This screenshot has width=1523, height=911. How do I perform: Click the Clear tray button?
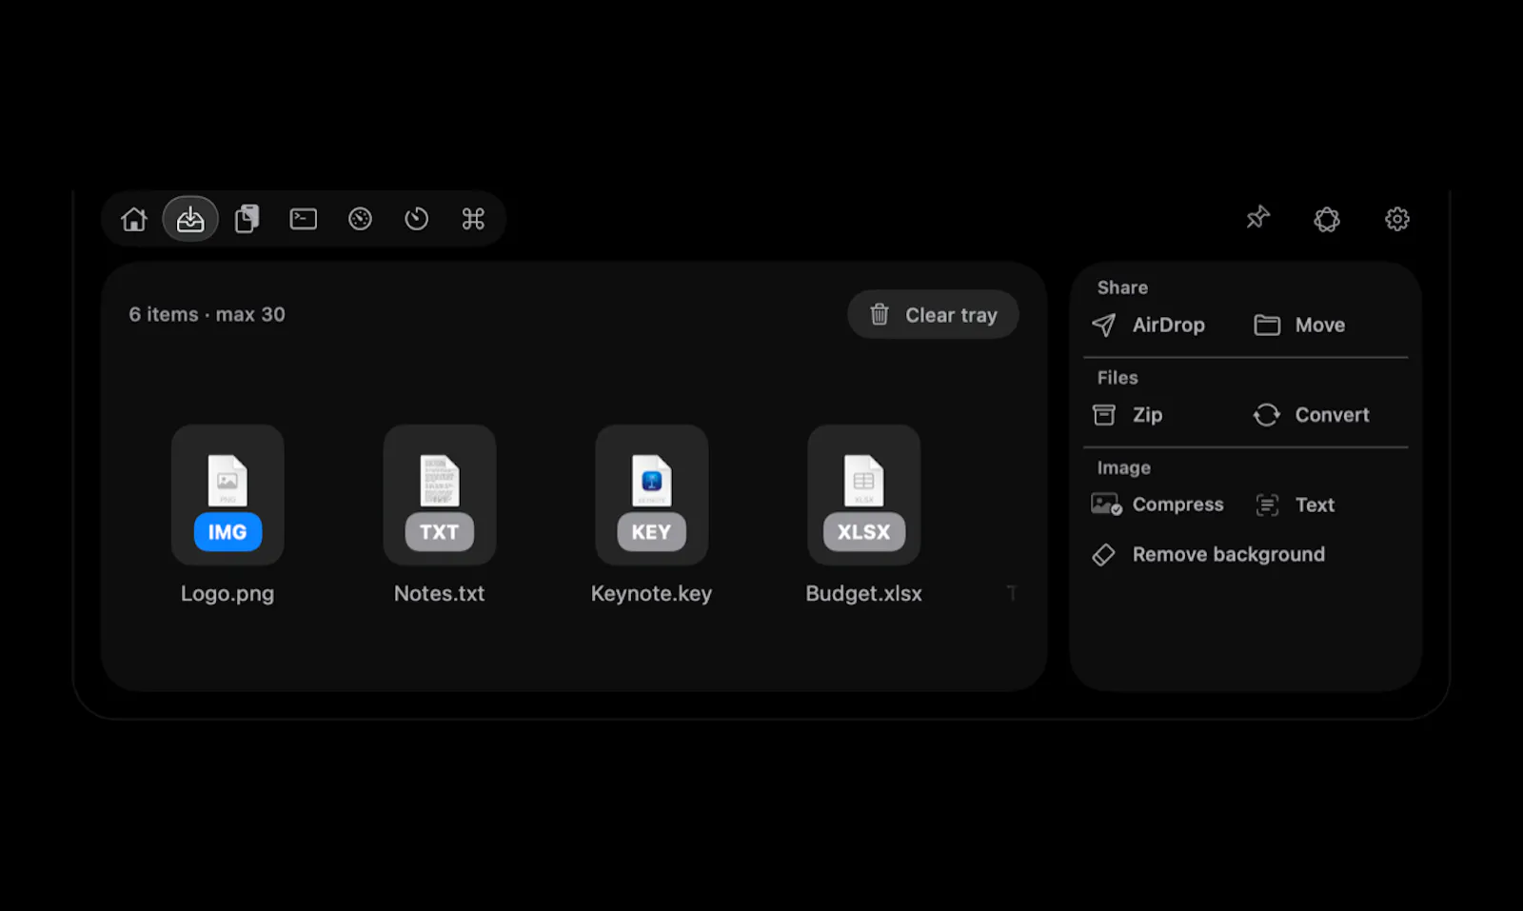click(933, 314)
